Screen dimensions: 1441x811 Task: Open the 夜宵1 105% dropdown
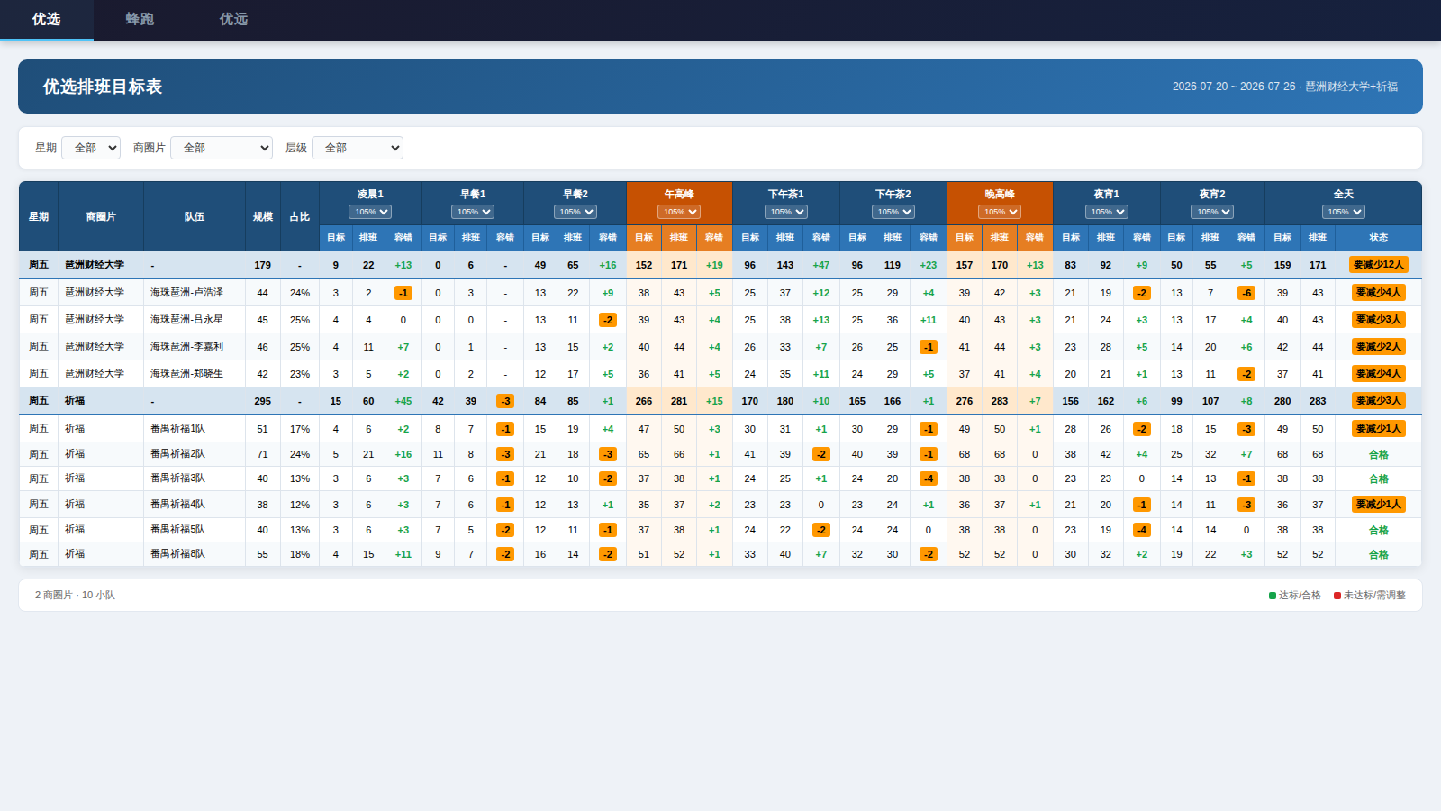coord(1107,212)
